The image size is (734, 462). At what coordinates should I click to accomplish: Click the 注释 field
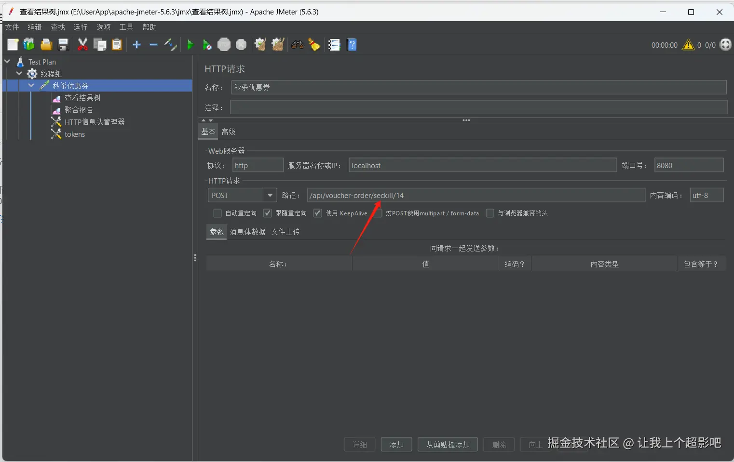coord(479,107)
